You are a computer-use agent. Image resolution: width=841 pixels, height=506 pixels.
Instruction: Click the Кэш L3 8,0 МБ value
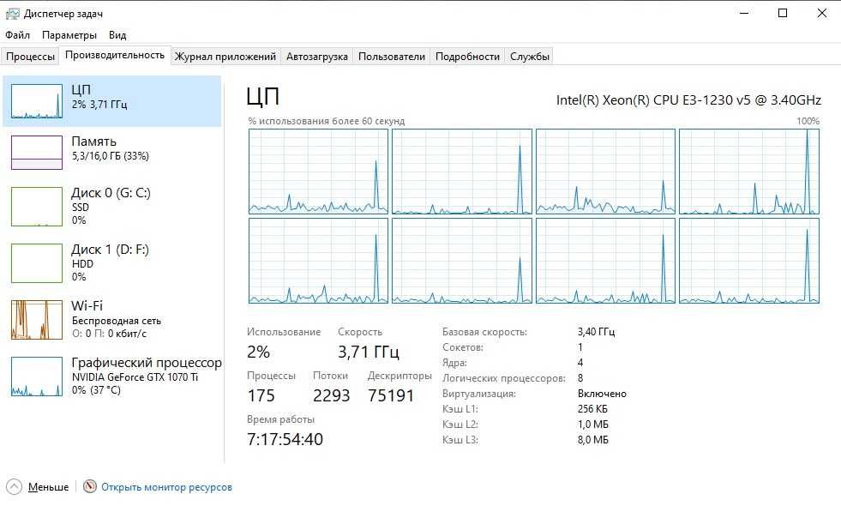click(x=592, y=440)
